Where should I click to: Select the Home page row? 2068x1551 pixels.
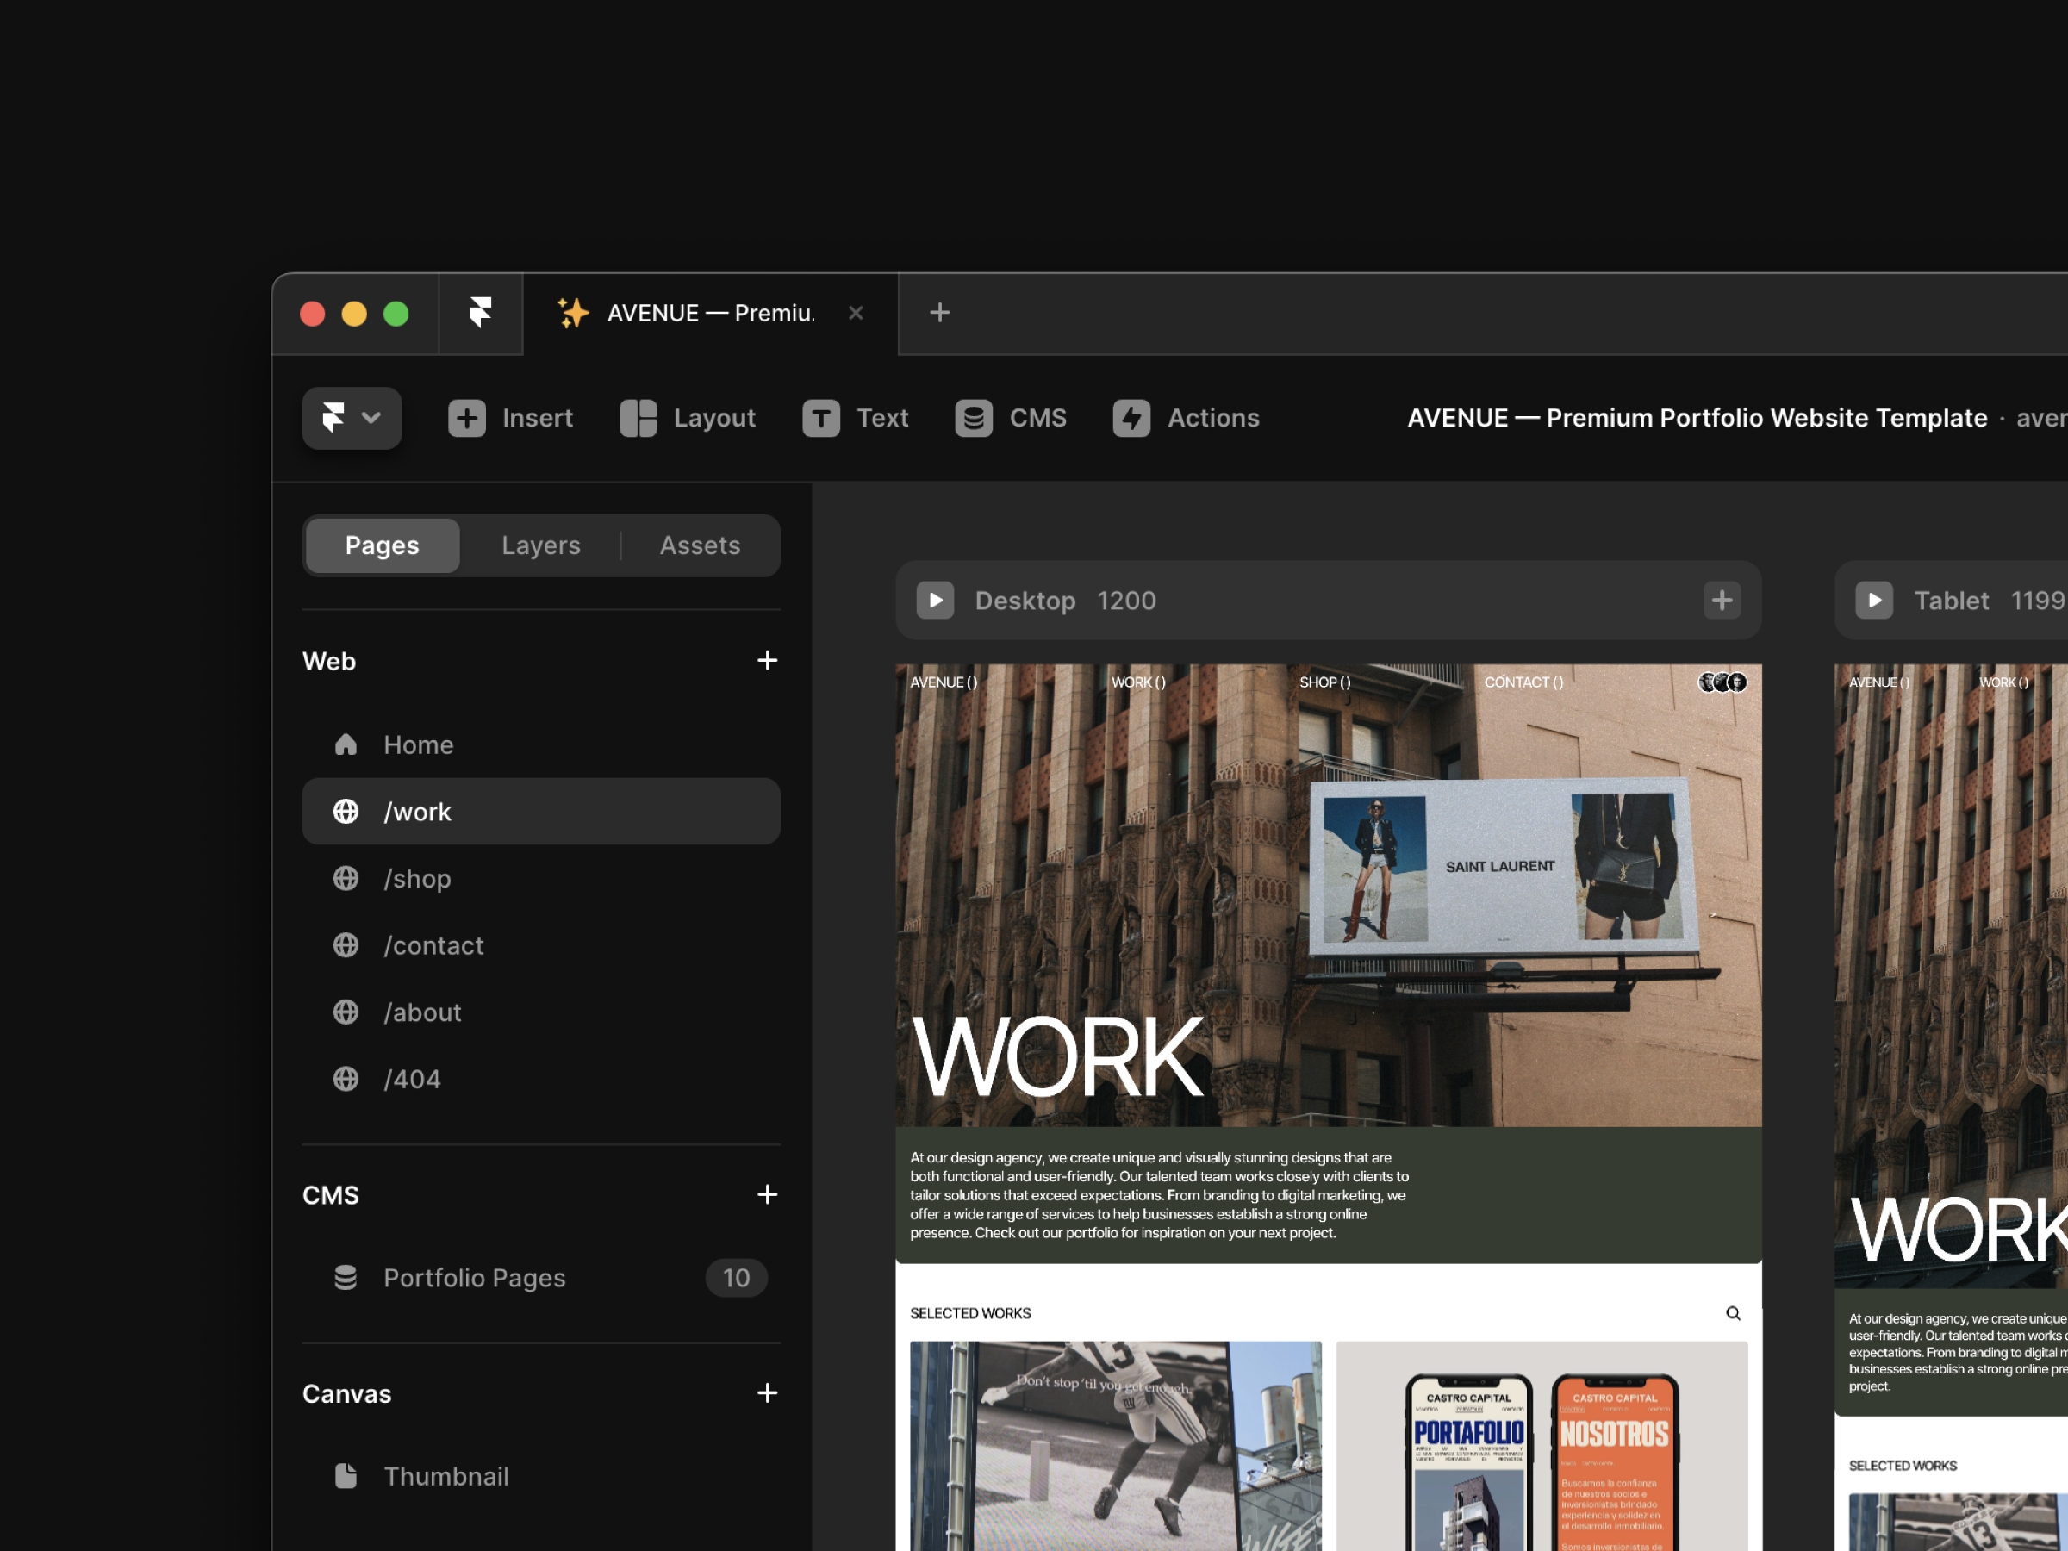(x=540, y=744)
